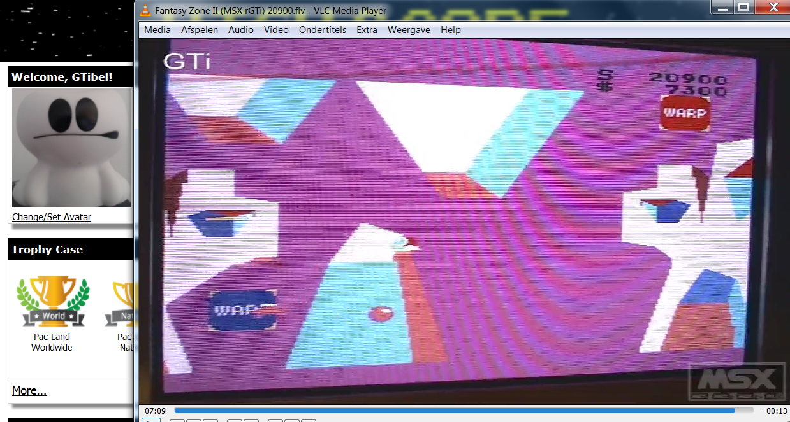Open the Audio menu
The height and width of the screenshot is (422, 790).
click(x=240, y=30)
